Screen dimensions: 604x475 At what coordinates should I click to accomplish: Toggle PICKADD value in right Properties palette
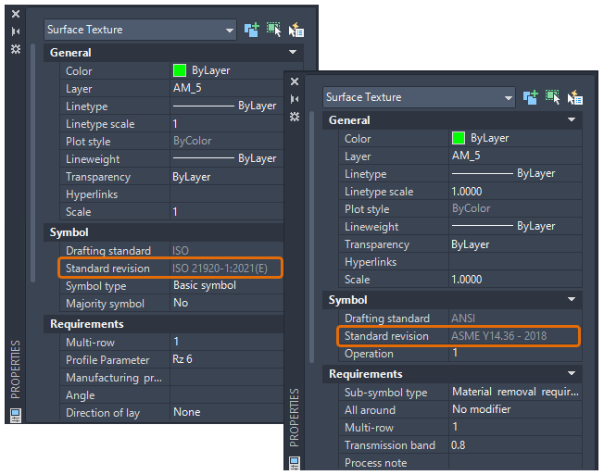[531, 97]
